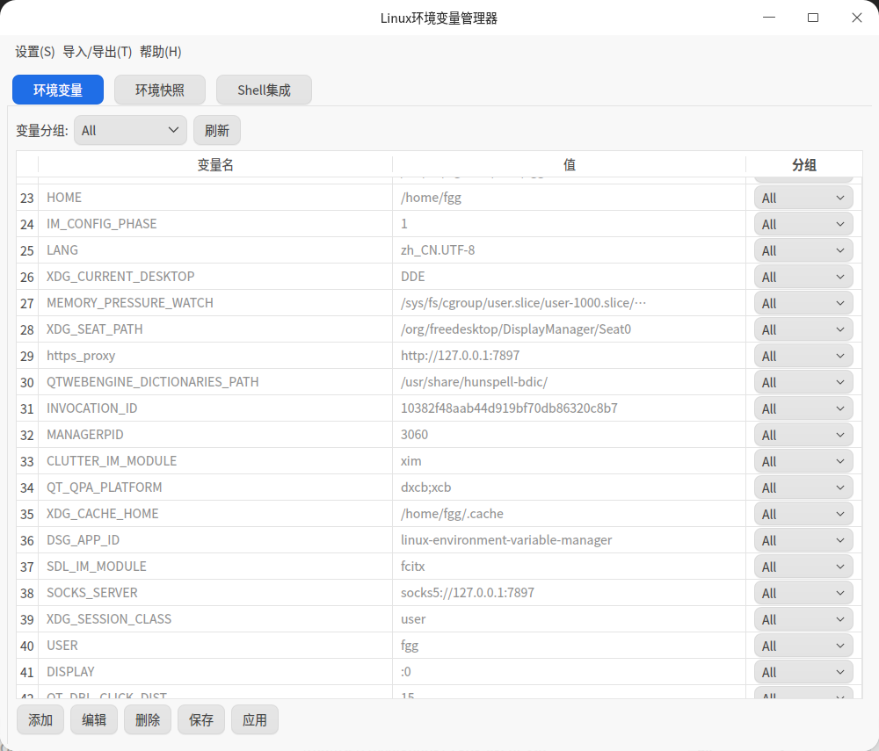Click the 删除 button
This screenshot has height=751, width=879.
pyautogui.click(x=148, y=719)
